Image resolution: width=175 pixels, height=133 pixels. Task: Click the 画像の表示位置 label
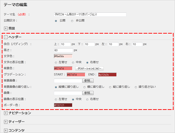point(15,99)
